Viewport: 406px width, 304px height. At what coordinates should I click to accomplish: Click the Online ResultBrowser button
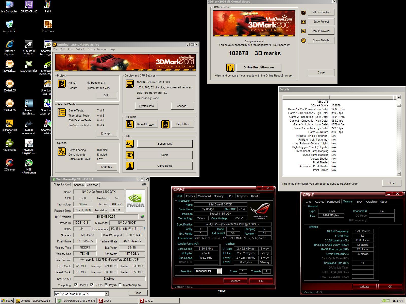(x=259, y=67)
